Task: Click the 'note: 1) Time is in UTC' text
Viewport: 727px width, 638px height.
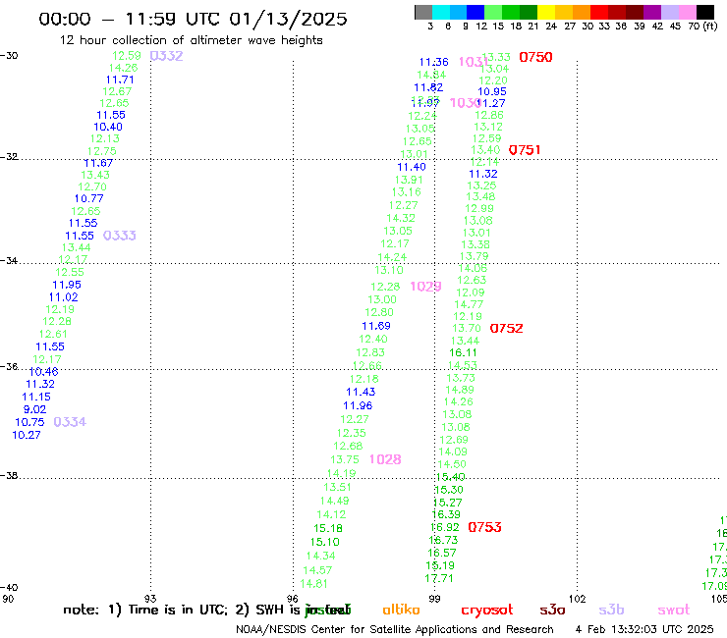Action: tap(145, 610)
